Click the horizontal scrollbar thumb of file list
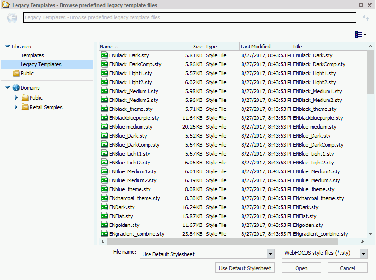Screen dimensions: 376x280 [222, 241]
